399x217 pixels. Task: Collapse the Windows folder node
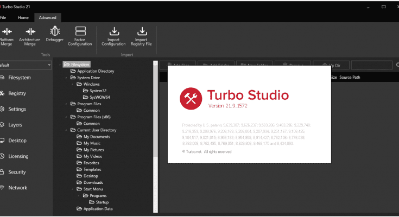point(73,84)
